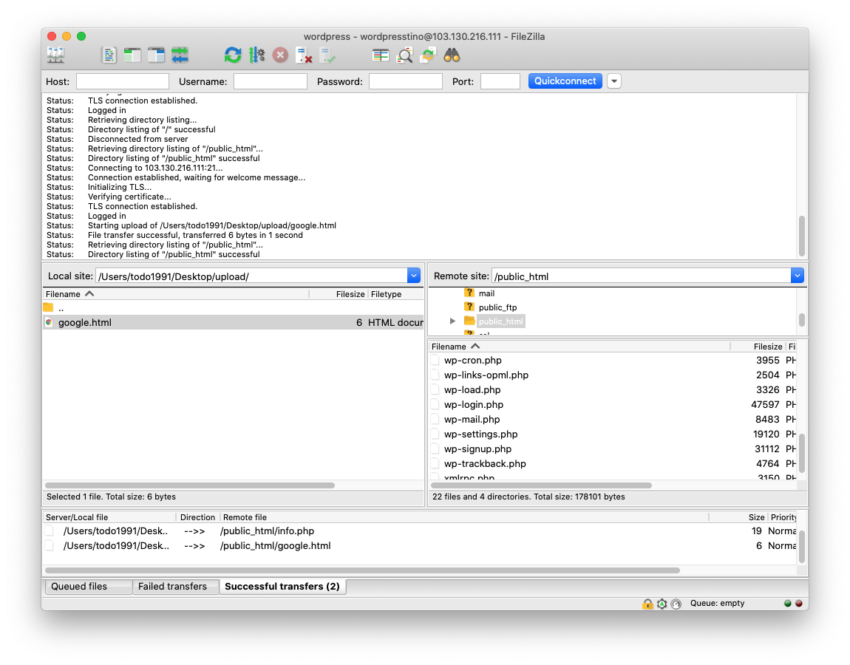
Task: Click the queue Remote file column header
Action: click(464, 517)
